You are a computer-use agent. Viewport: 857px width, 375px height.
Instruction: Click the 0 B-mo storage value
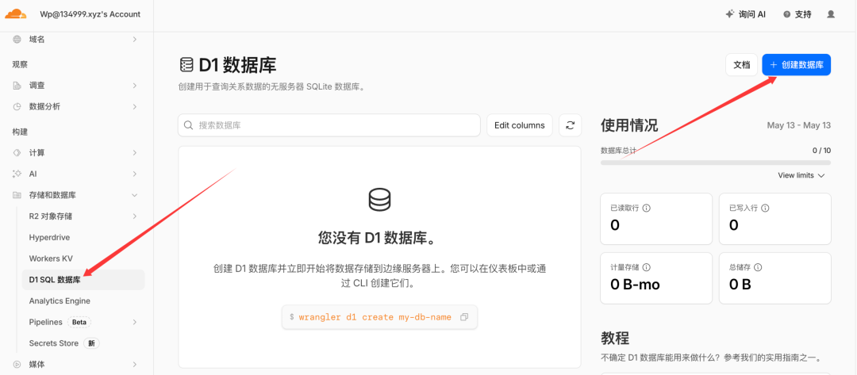click(x=635, y=285)
